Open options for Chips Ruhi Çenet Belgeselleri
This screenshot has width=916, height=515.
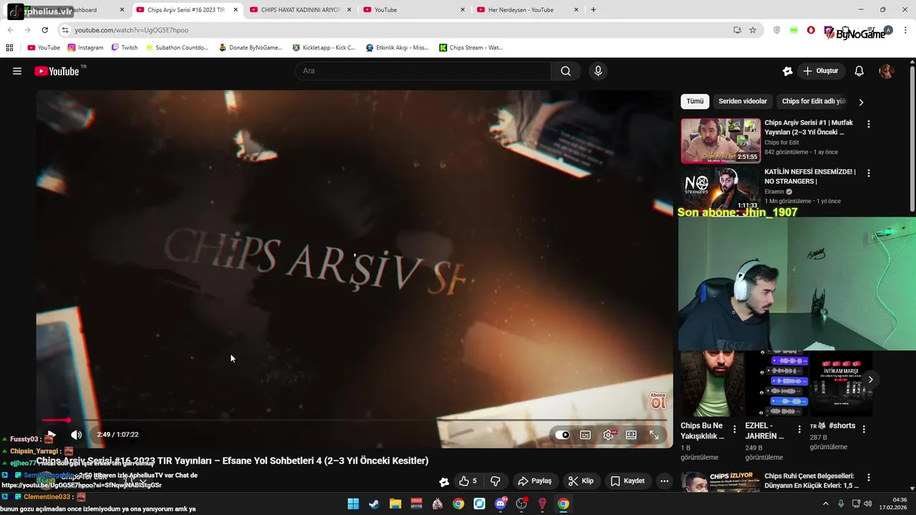tap(869, 477)
